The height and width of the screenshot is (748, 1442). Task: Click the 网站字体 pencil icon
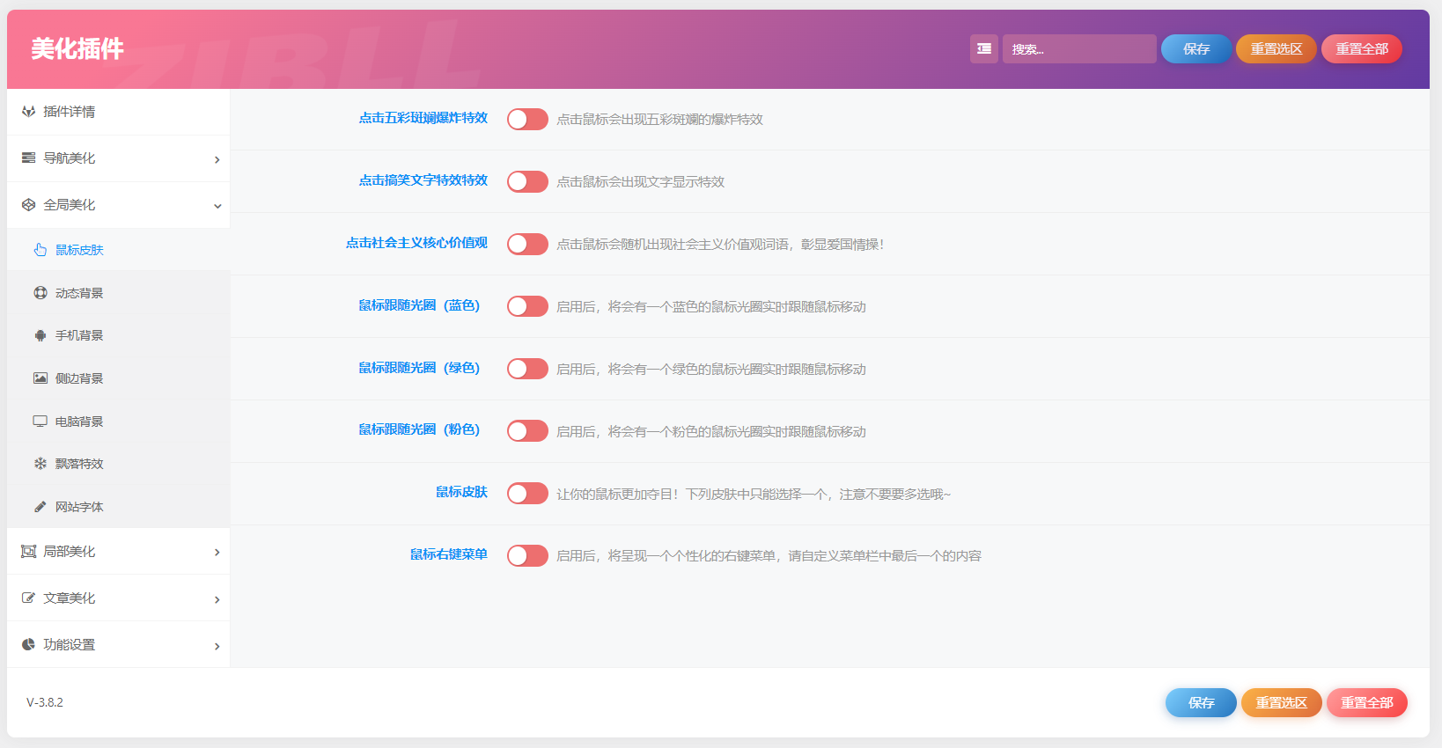(x=40, y=507)
